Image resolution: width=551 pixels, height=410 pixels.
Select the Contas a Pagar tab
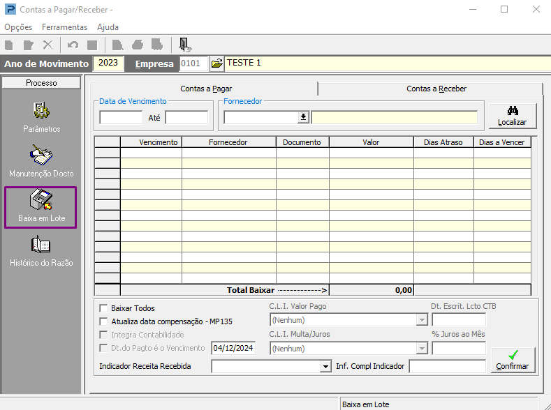[x=206, y=89]
